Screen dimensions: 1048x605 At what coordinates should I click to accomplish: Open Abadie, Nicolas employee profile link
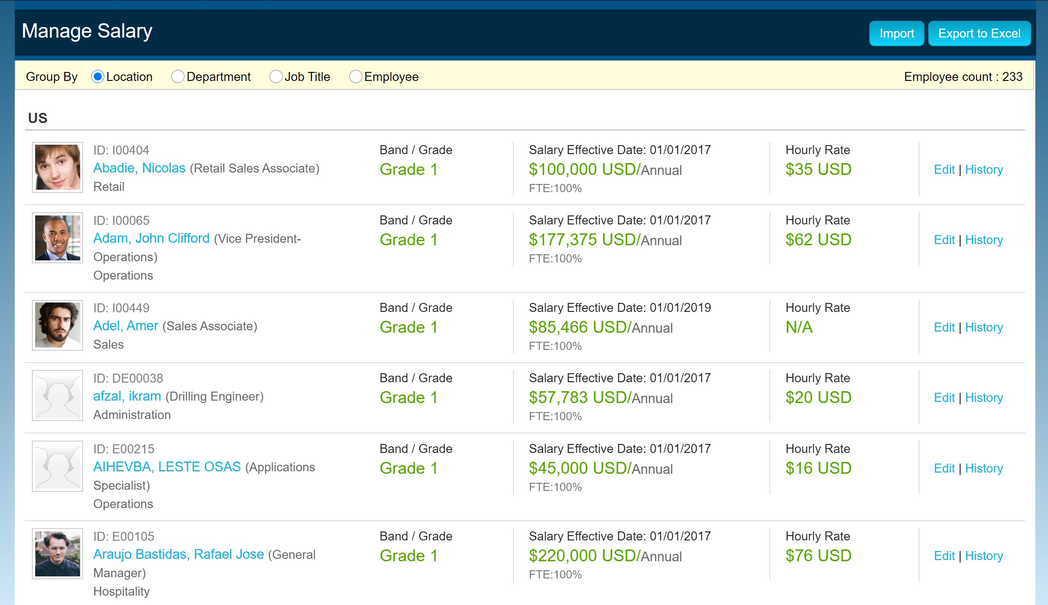coord(139,168)
